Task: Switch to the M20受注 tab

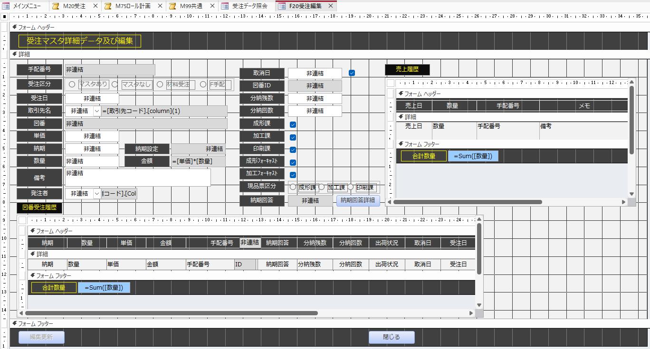Action: (x=75, y=6)
